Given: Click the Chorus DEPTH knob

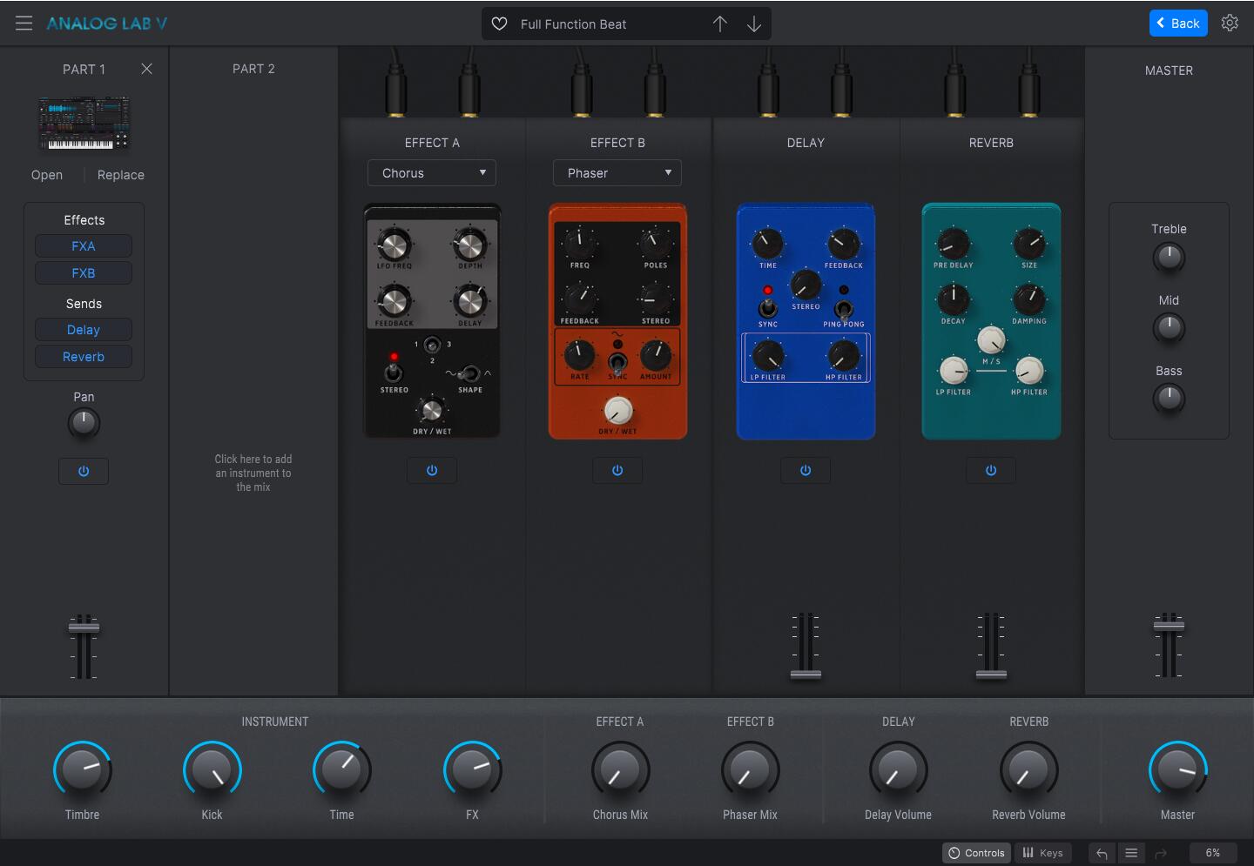Looking at the screenshot, I should coord(470,244).
